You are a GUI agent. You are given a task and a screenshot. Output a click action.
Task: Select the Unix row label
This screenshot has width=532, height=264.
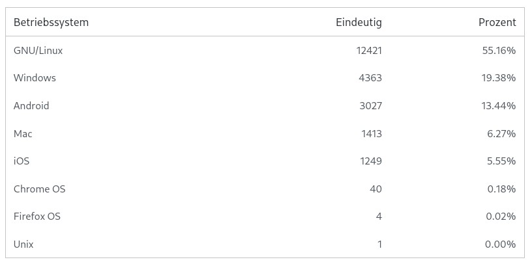(23, 244)
